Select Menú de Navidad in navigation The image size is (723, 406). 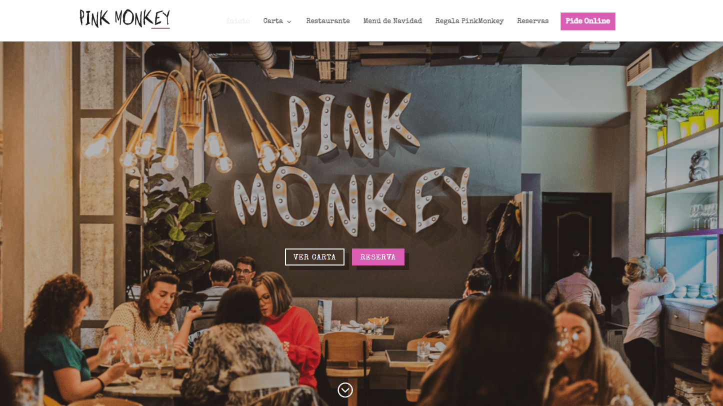(392, 21)
